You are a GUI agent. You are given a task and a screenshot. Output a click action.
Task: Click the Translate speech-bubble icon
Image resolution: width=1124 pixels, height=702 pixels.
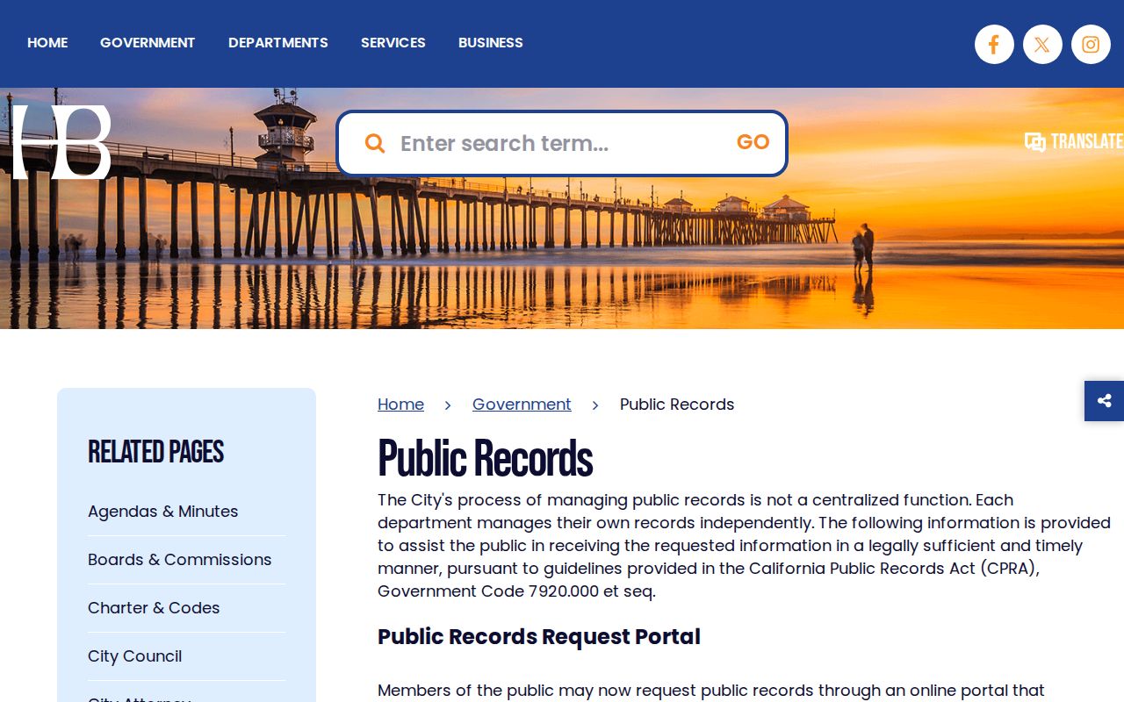(1035, 141)
